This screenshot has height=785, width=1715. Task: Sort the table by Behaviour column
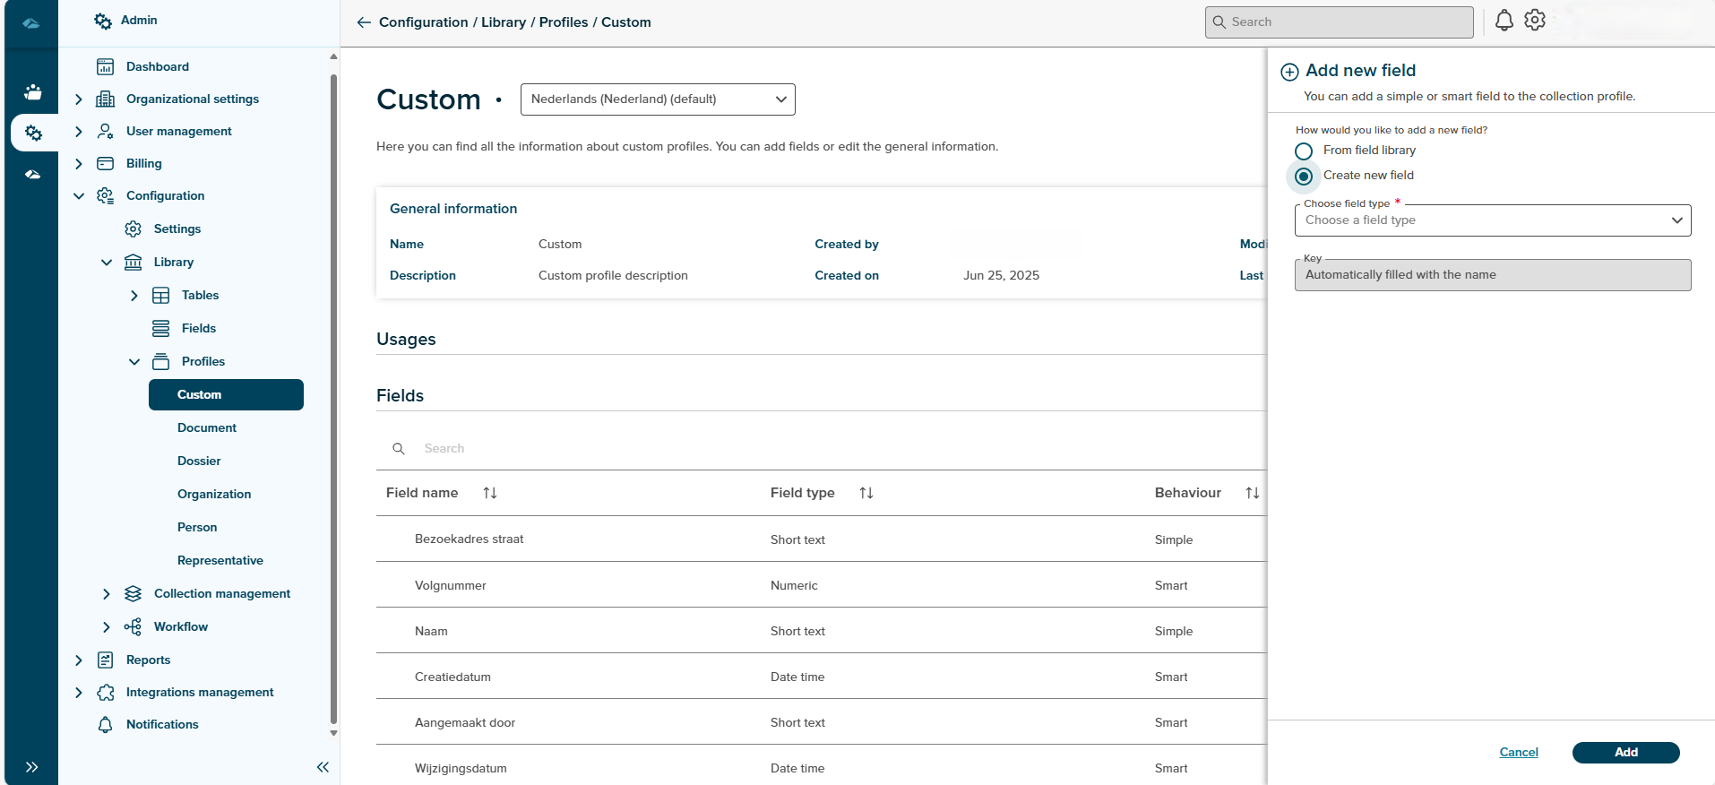(1252, 493)
